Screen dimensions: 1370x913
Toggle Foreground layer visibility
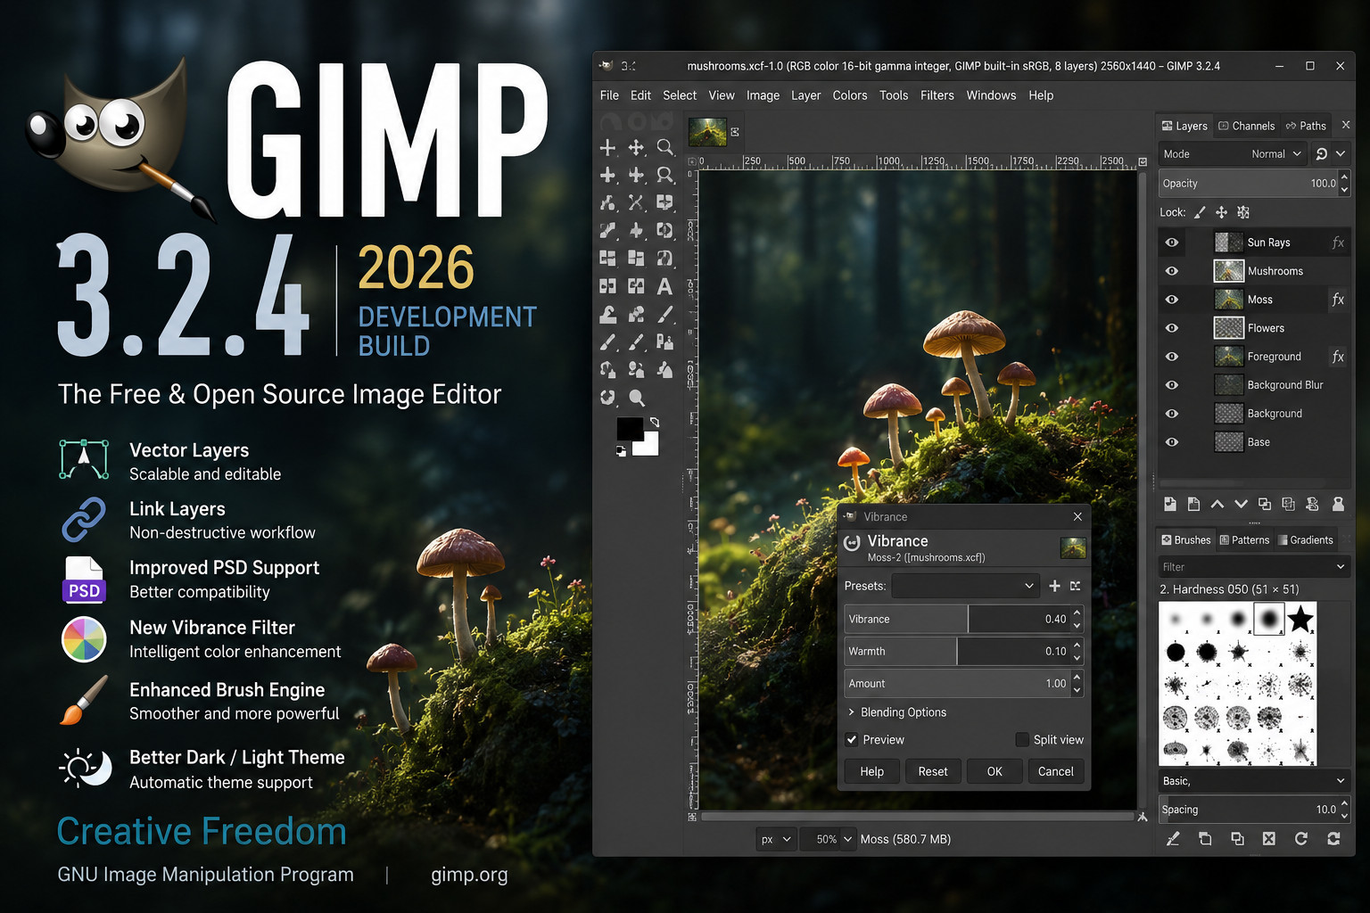tap(1172, 357)
